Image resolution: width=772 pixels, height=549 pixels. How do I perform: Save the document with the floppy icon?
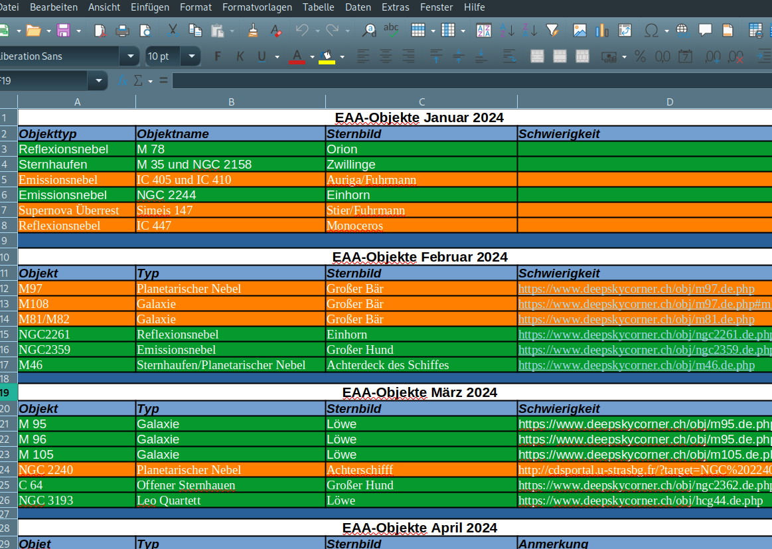point(64,31)
